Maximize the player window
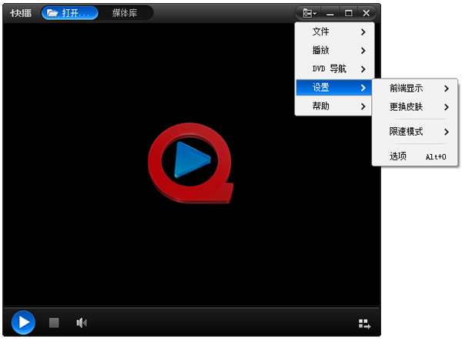This screenshot has height=339, width=462. click(x=349, y=13)
